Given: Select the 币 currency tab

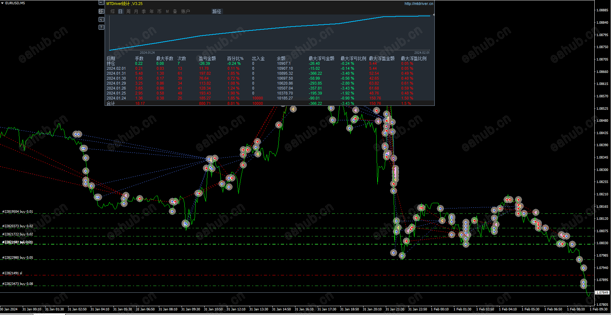Looking at the screenshot, I should [160, 11].
